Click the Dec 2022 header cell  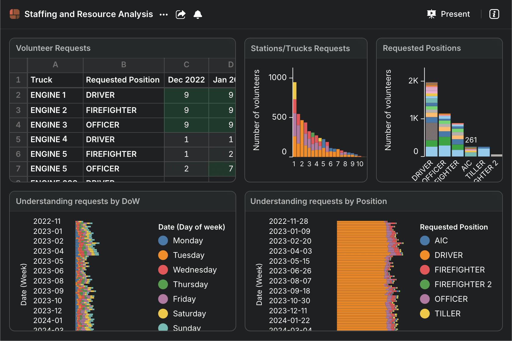point(186,80)
